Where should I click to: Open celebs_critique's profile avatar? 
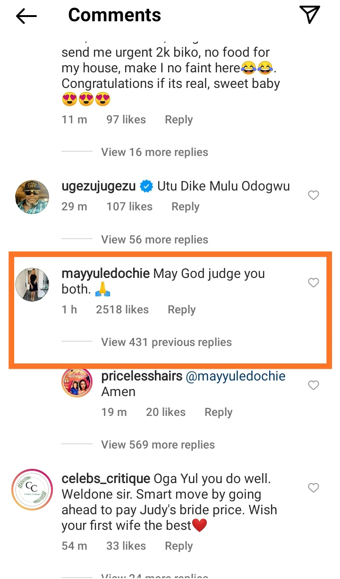coord(32,489)
